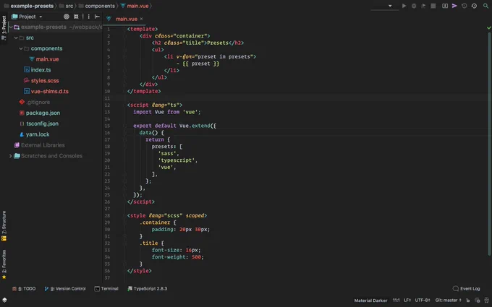This screenshot has height=307, width=492.
Task: Click gutter line number 15
Action: pyautogui.click(x=107, y=126)
